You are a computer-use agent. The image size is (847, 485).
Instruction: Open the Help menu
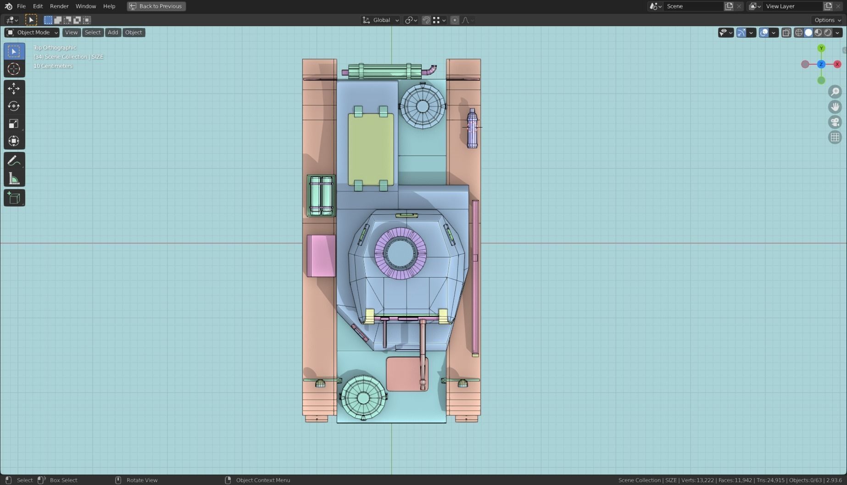click(x=109, y=6)
